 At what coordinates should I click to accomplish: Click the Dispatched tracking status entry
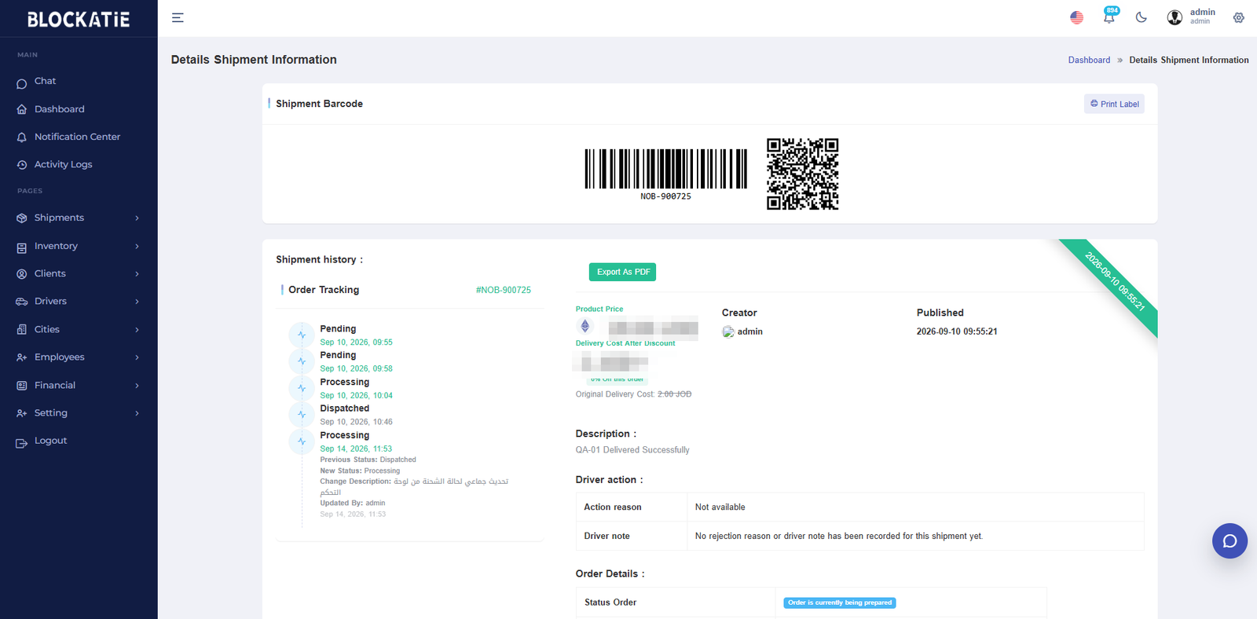coord(344,408)
